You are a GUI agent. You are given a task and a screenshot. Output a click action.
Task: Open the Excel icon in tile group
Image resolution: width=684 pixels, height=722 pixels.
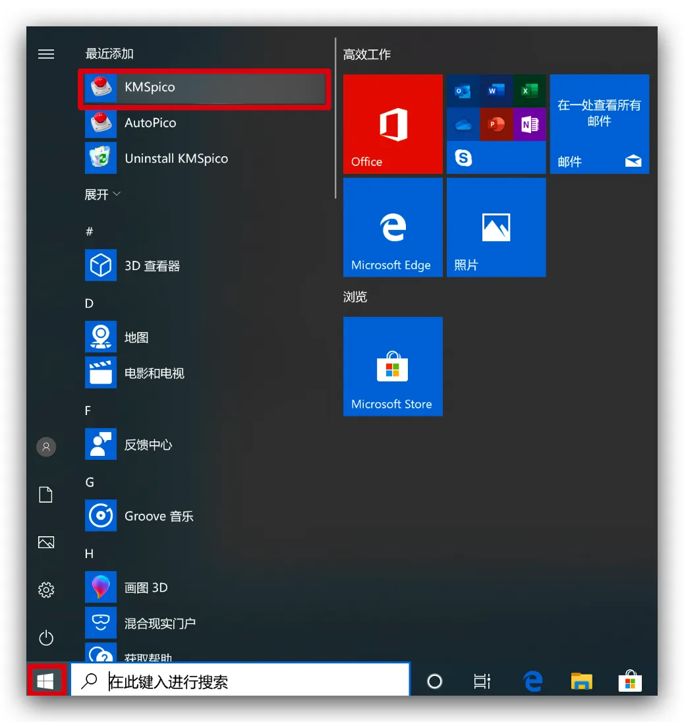coord(529,91)
